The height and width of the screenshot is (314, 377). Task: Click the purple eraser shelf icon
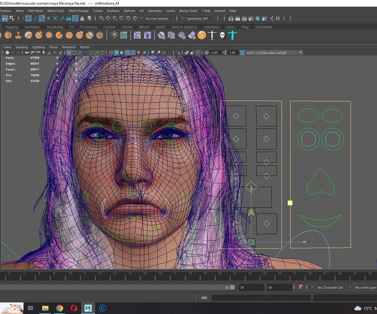tap(192, 36)
